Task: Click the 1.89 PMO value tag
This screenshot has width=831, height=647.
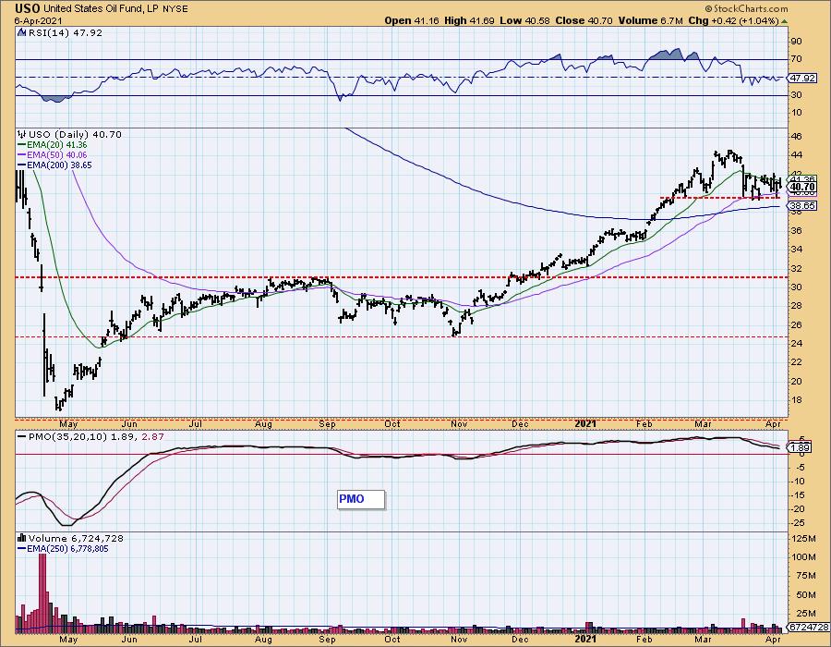Action: (799, 448)
